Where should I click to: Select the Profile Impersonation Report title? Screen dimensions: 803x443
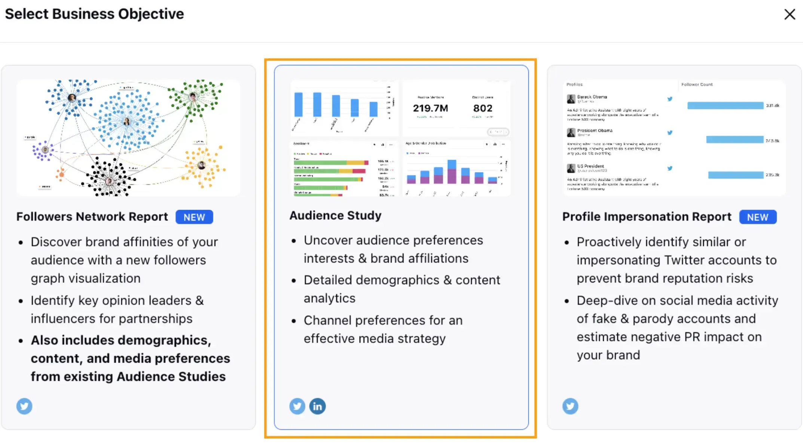647,217
